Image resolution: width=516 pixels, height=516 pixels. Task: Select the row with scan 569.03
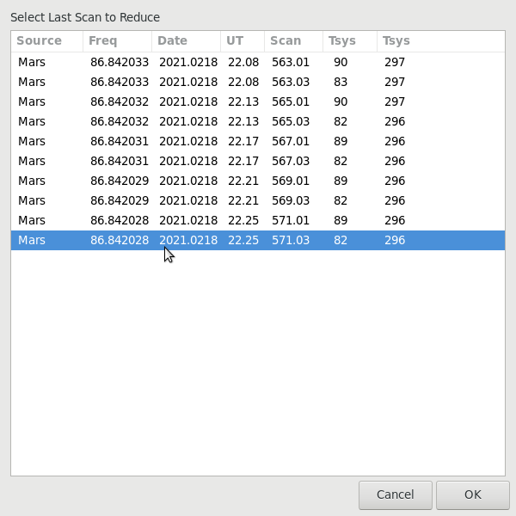pos(258,200)
